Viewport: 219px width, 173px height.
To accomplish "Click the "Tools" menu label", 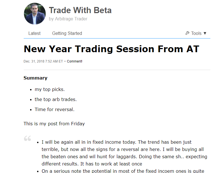I will click(196, 33).
